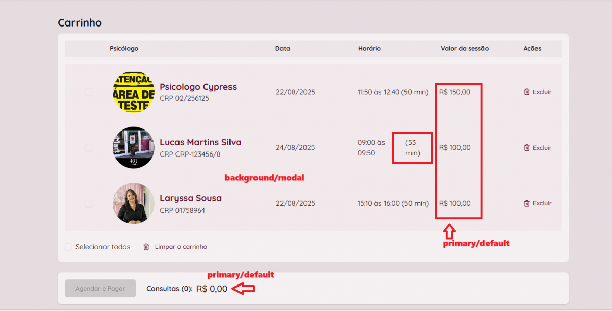Click Laryssa Sousa's profile picture

134,203
